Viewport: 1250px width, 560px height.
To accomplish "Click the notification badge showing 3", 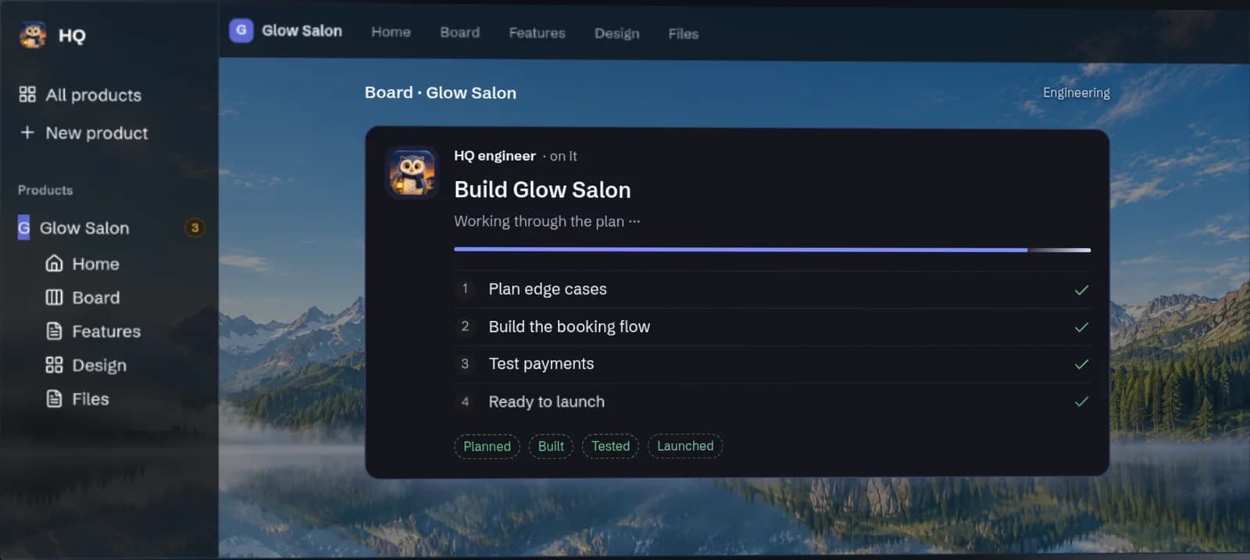I will pyautogui.click(x=195, y=227).
